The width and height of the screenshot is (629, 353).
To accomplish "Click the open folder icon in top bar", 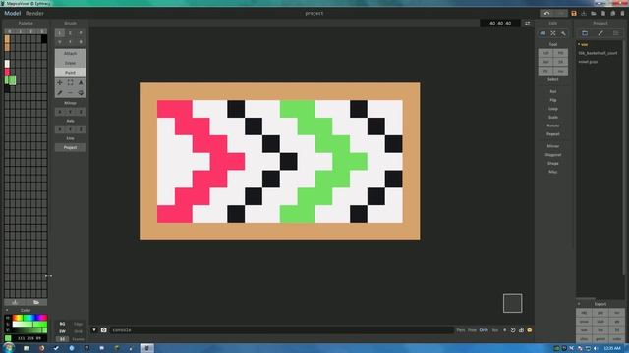I will (x=594, y=13).
